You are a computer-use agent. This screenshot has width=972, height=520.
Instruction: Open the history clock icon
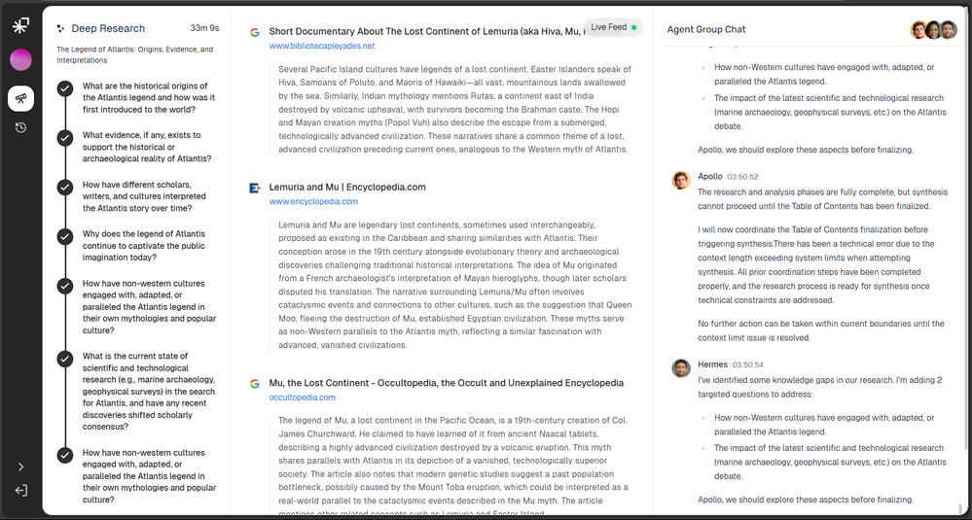coord(20,127)
